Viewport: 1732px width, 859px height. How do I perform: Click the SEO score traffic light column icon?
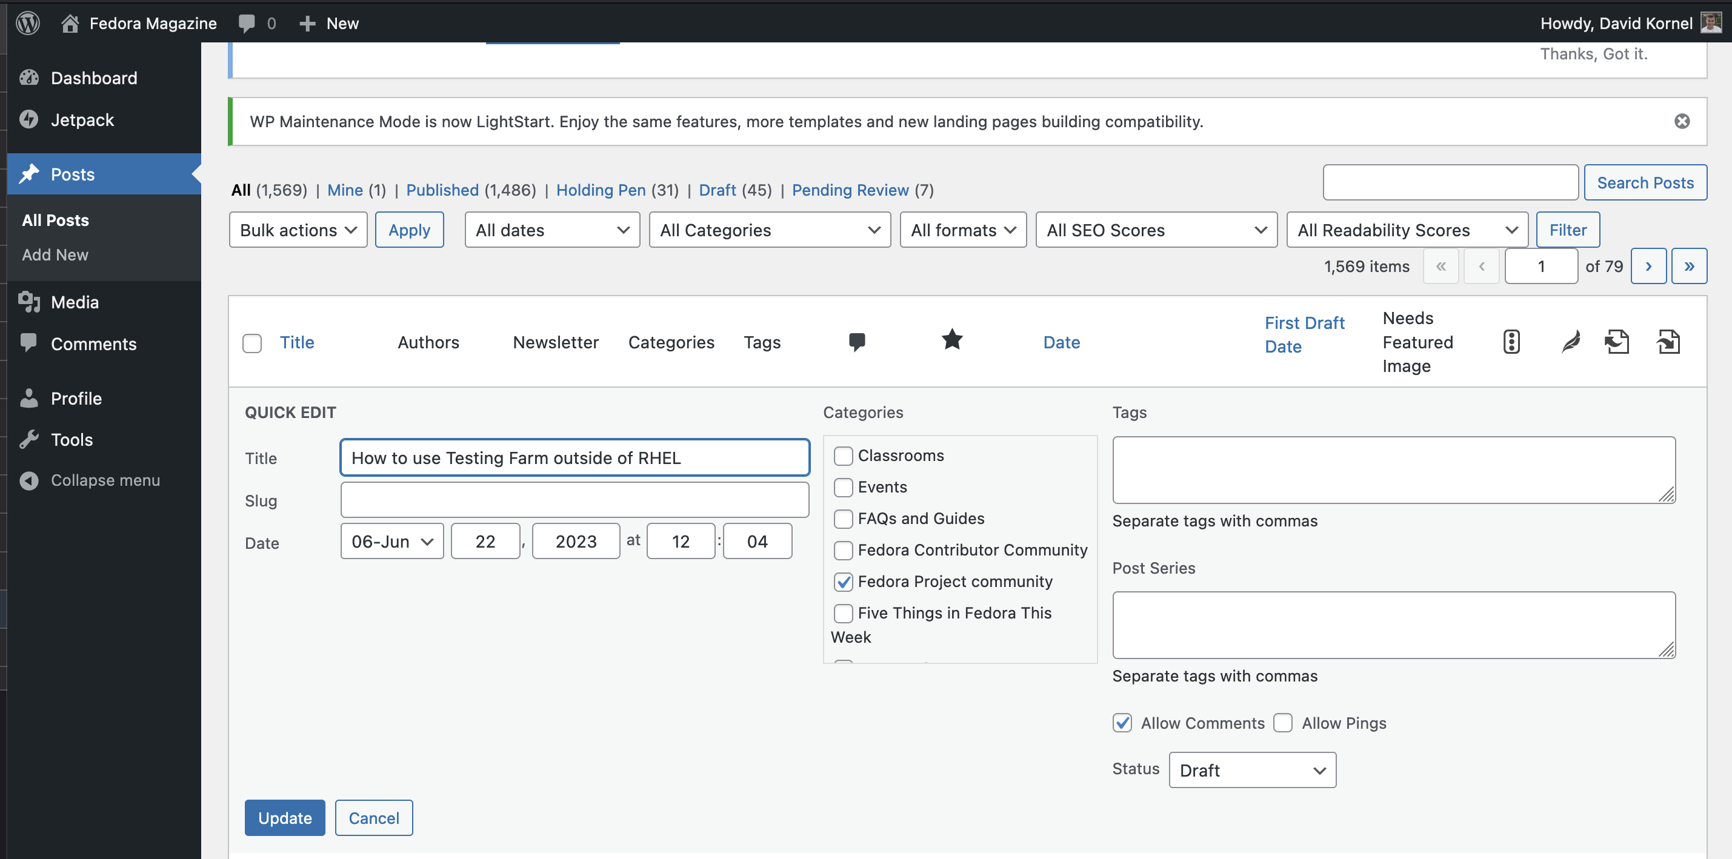click(x=1511, y=342)
